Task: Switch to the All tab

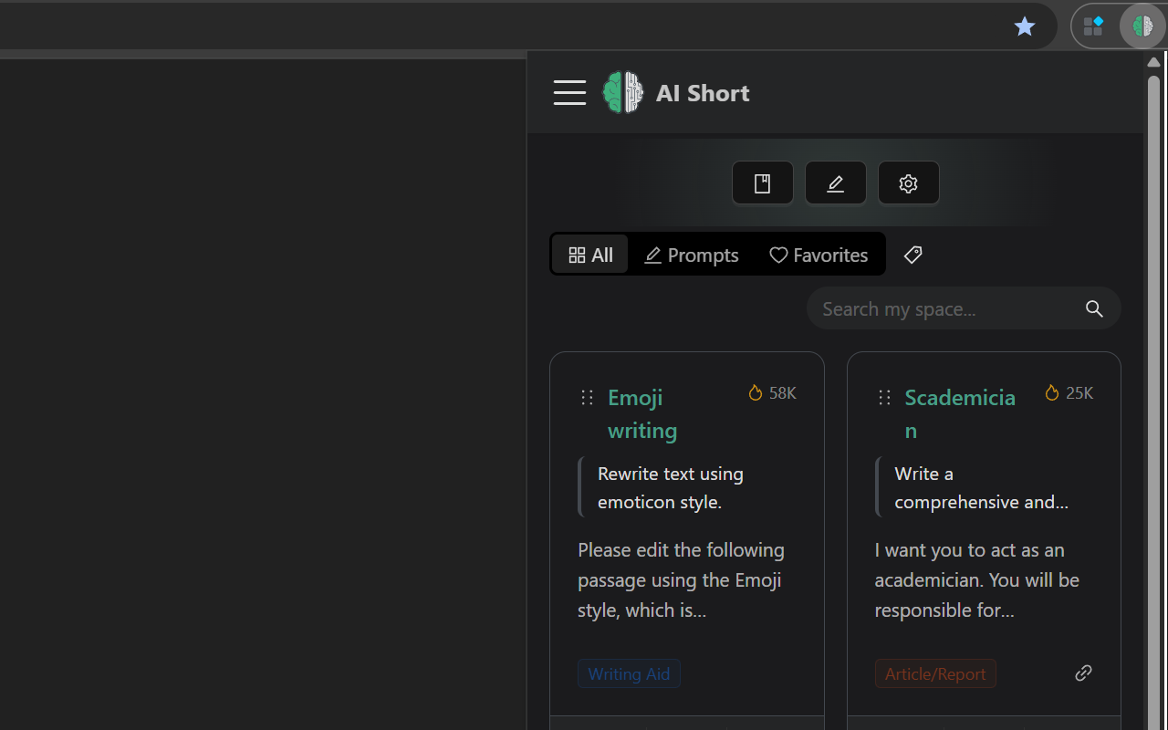Action: click(x=590, y=255)
